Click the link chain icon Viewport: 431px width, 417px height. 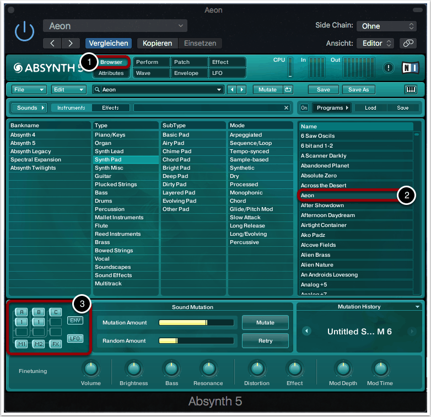(x=408, y=43)
